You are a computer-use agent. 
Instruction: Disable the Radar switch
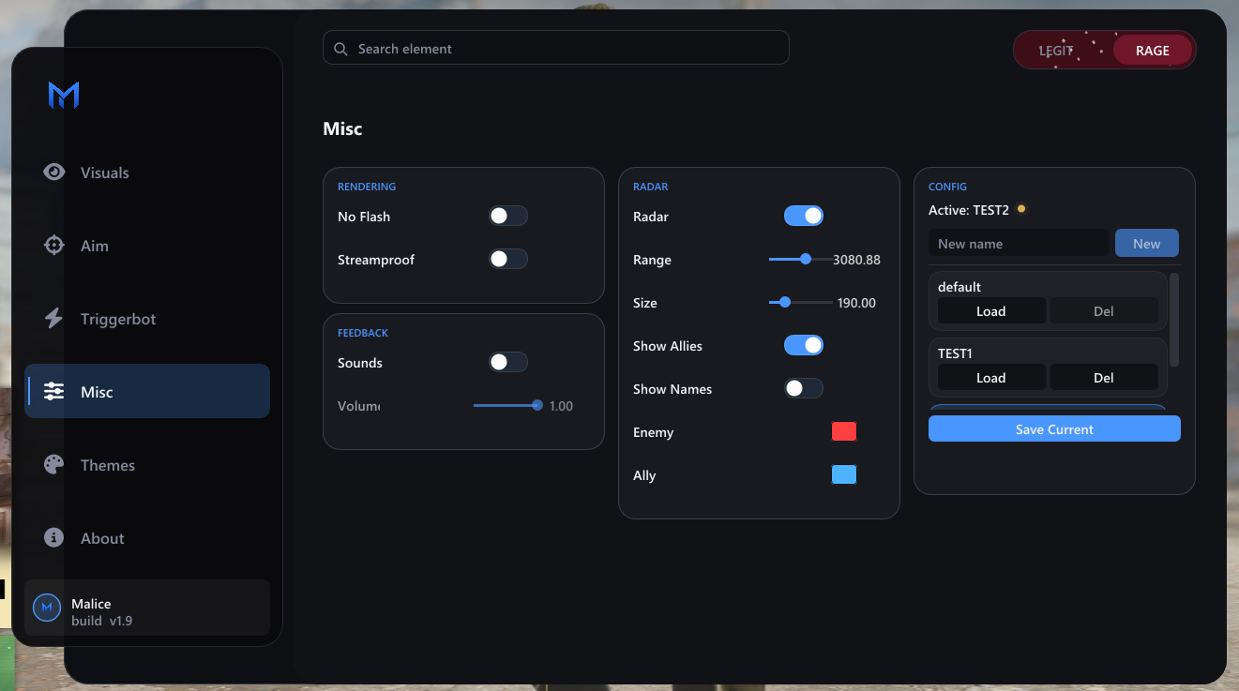(804, 216)
